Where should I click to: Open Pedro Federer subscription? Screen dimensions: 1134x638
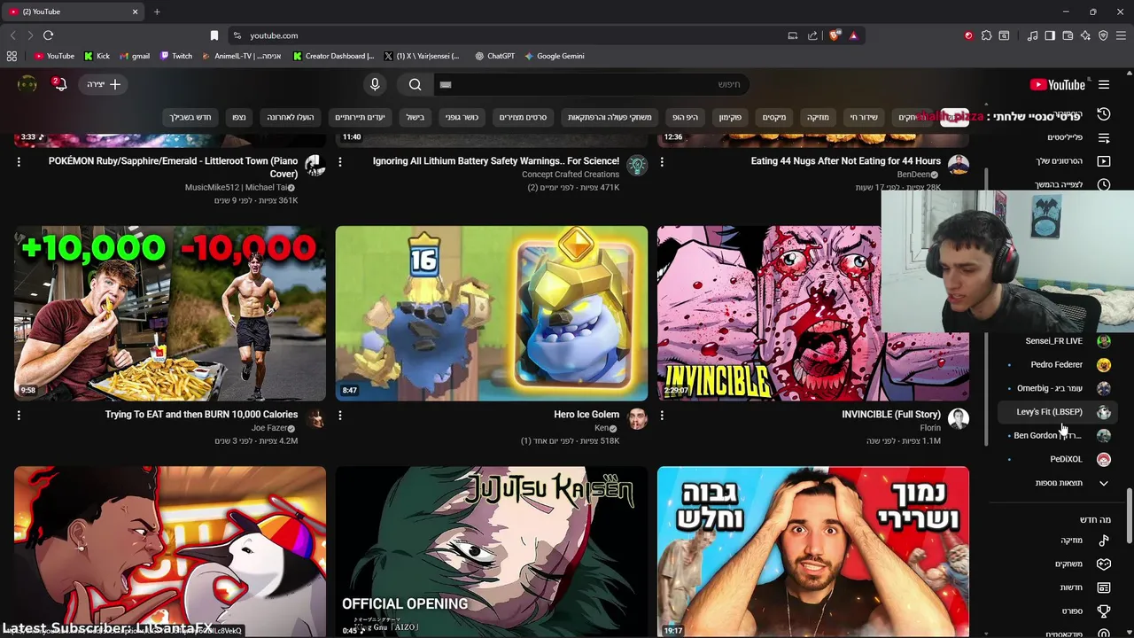(1059, 364)
